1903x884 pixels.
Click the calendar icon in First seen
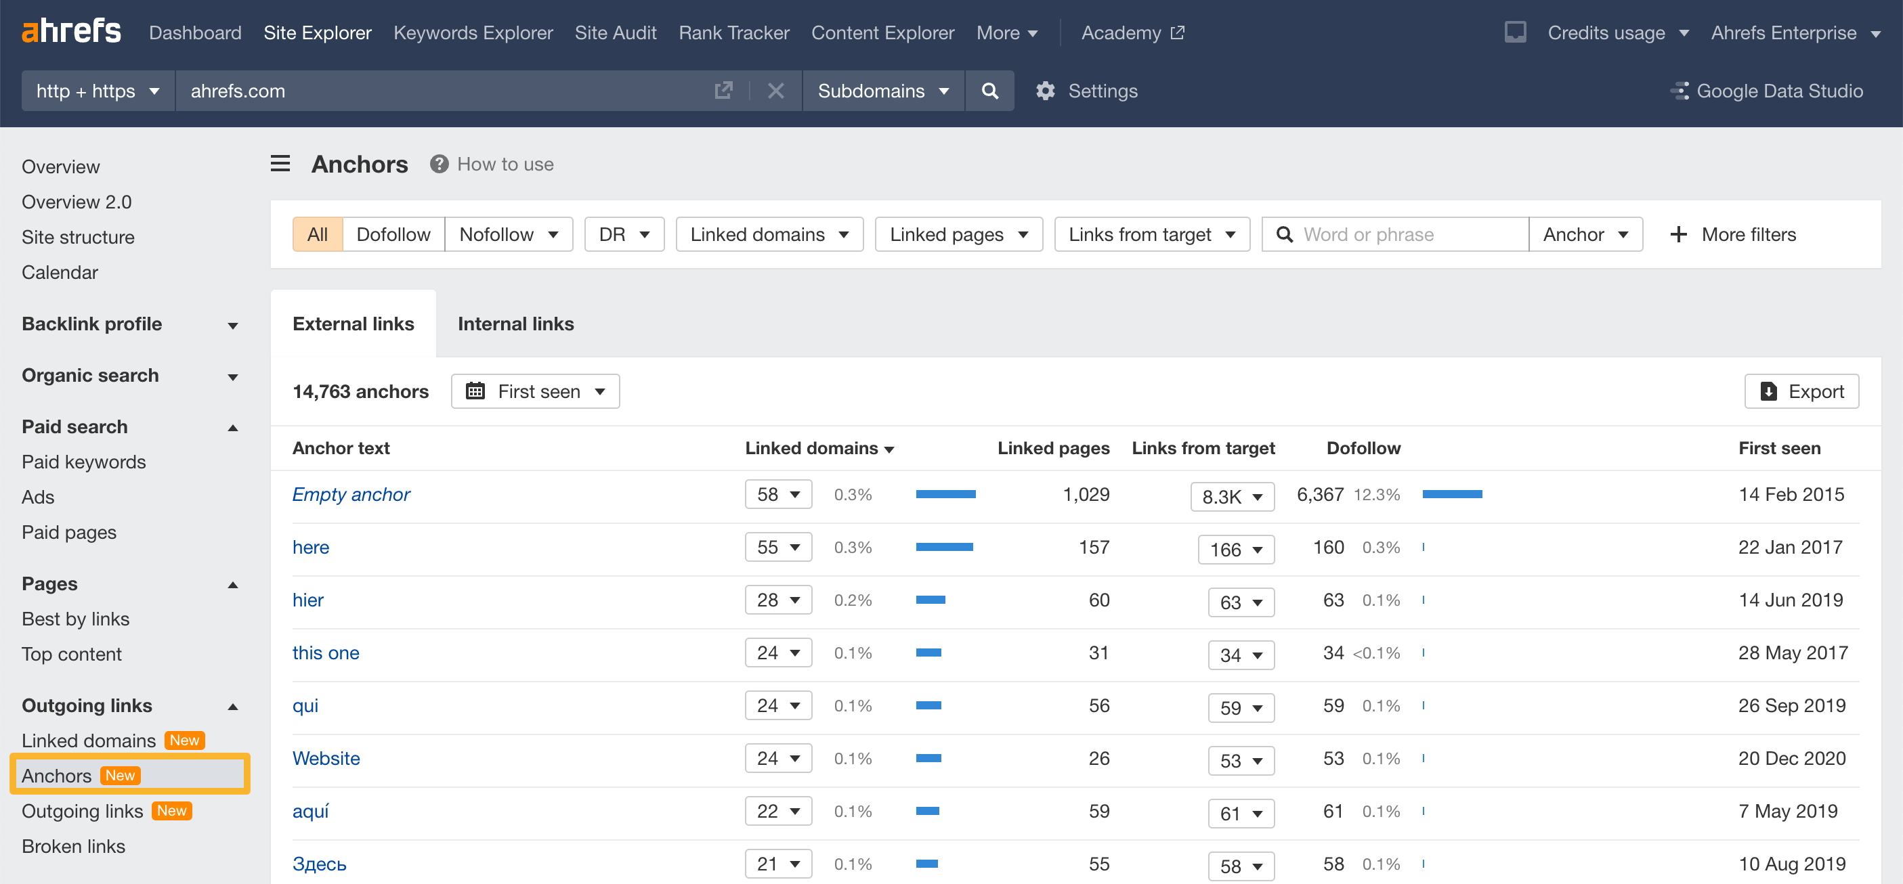point(475,391)
